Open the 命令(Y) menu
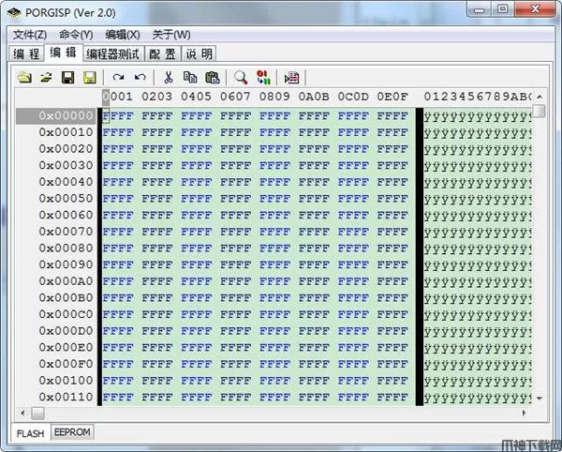Viewport: 562px width, 452px height. tap(76, 35)
